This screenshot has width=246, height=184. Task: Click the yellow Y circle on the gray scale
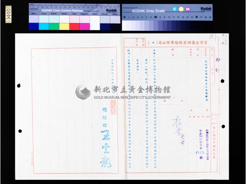pyautogui.click(x=181, y=9)
